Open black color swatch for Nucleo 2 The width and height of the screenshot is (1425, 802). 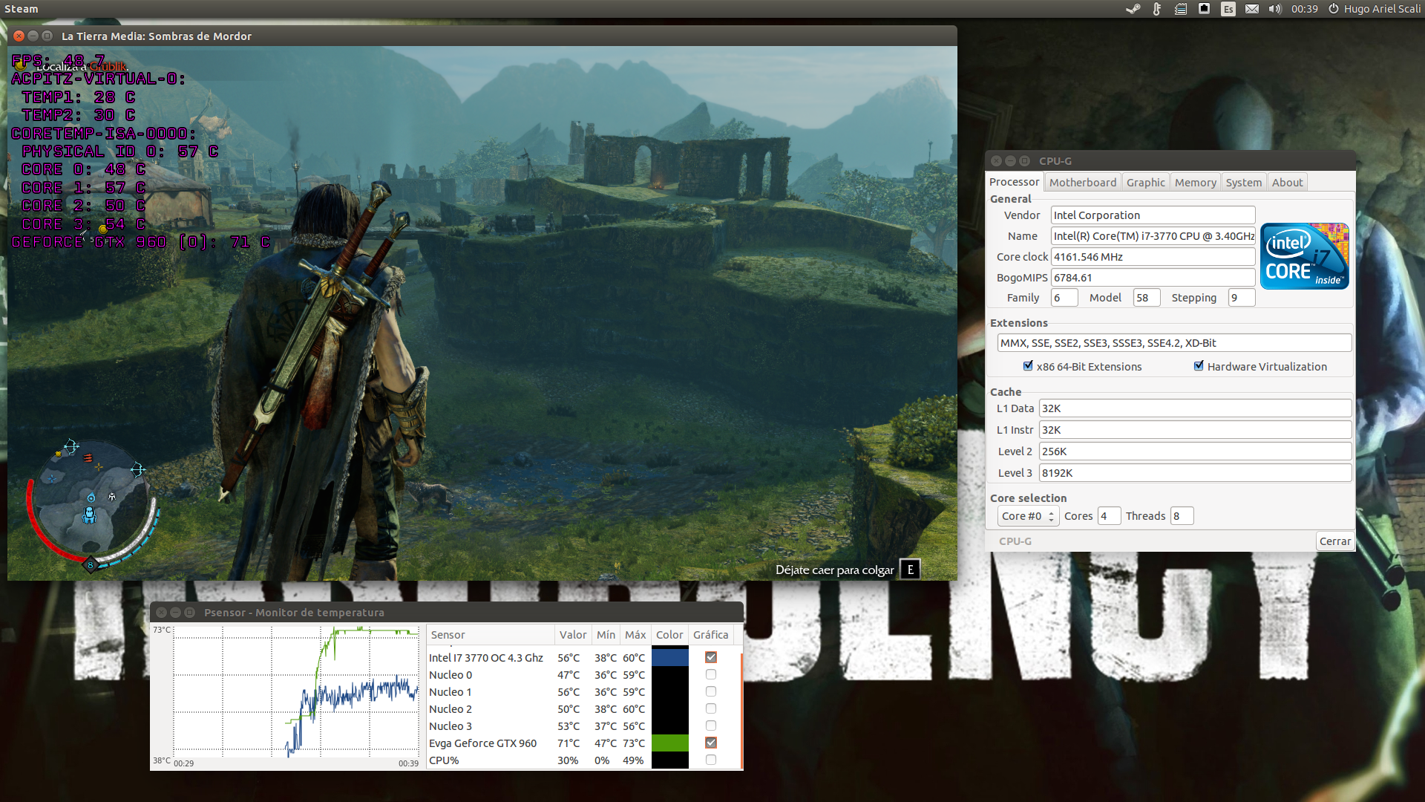click(x=670, y=708)
